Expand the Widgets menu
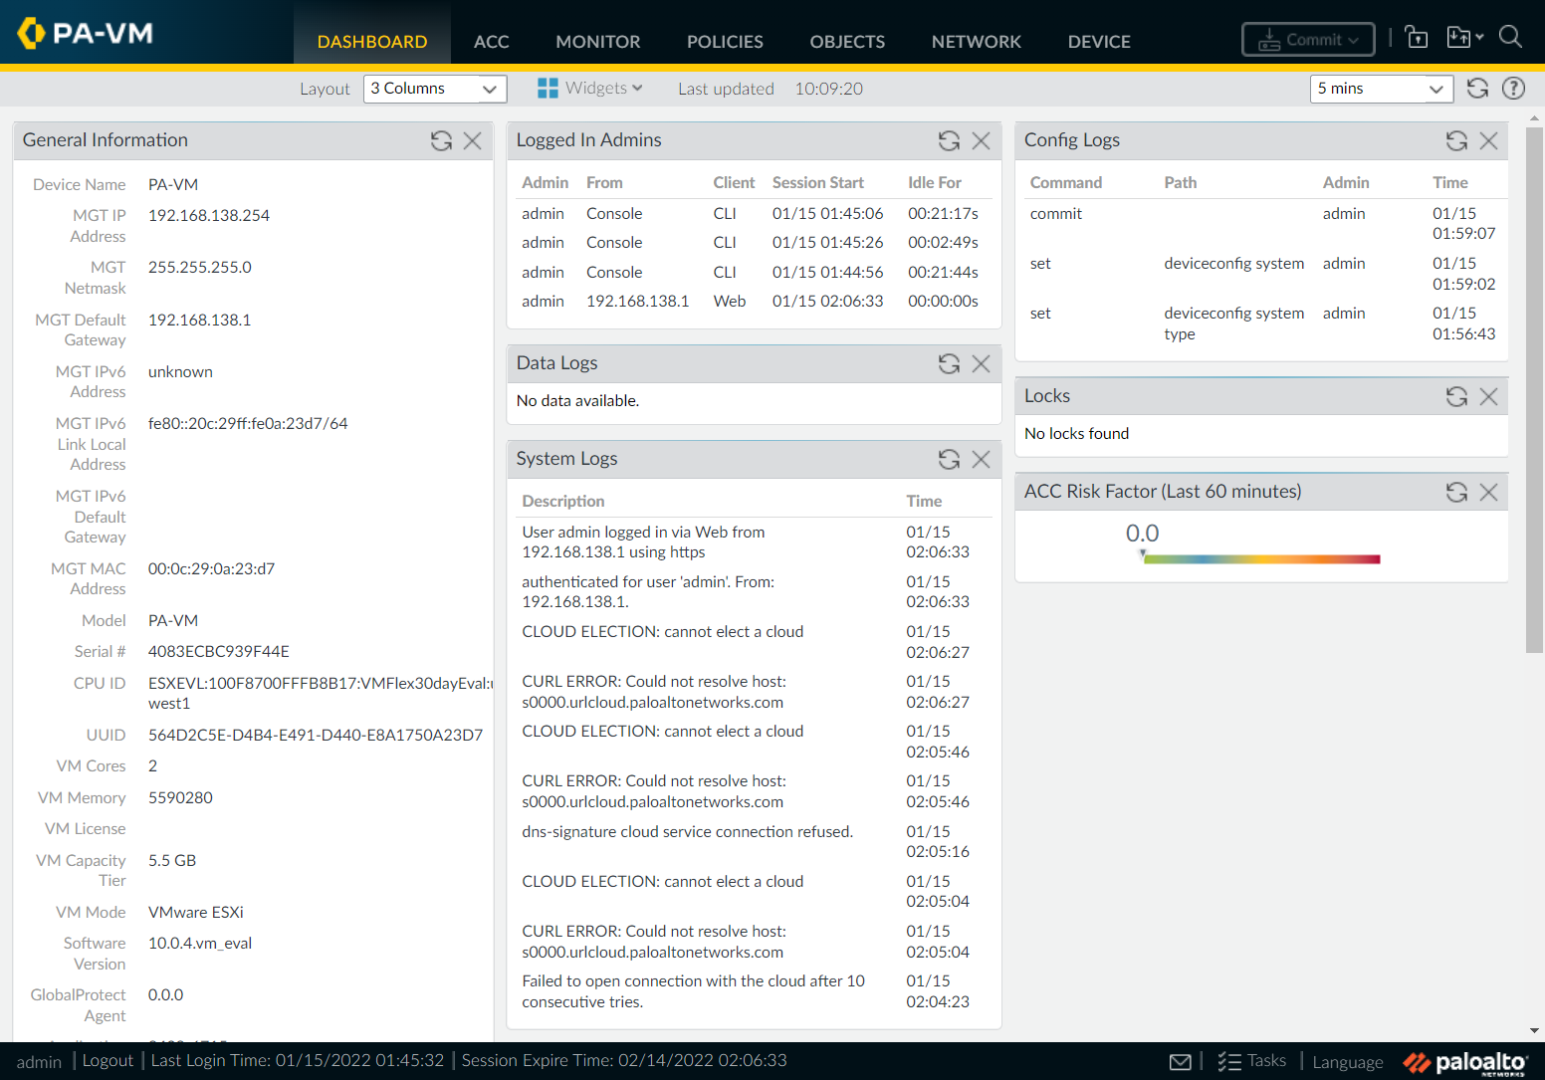1545x1080 pixels. pos(590,89)
